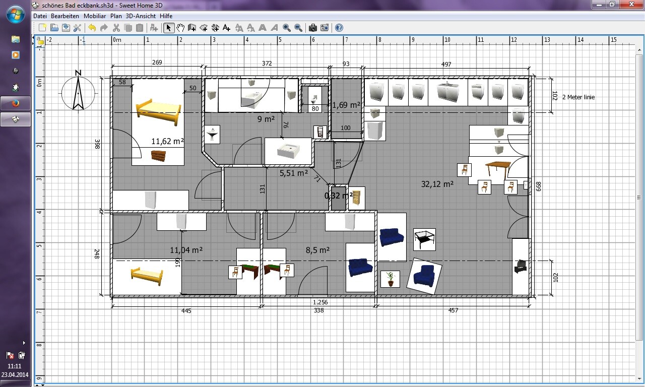Click the Undo arrow button

coord(92,28)
